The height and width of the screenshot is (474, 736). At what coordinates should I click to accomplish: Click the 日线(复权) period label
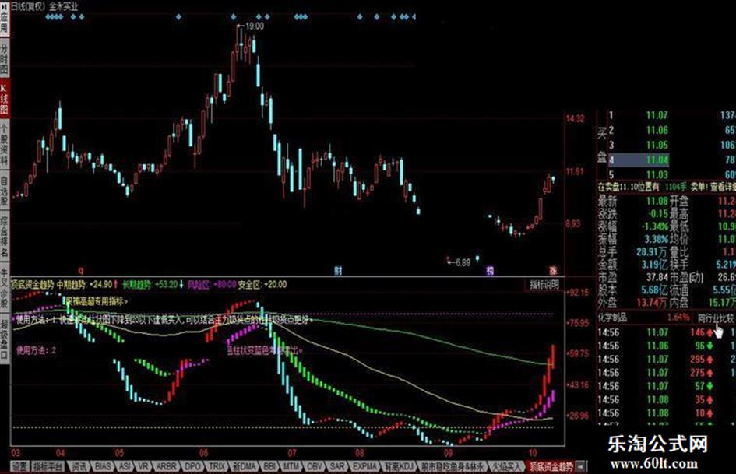coord(28,6)
